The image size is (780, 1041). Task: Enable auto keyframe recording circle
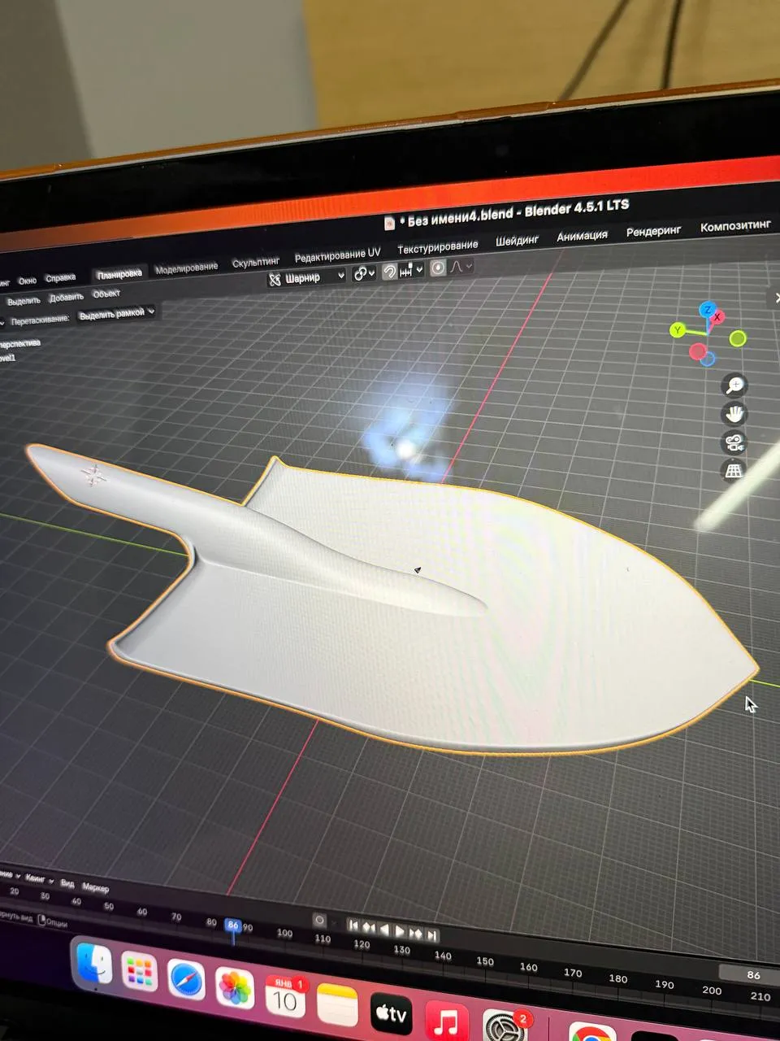click(x=319, y=920)
